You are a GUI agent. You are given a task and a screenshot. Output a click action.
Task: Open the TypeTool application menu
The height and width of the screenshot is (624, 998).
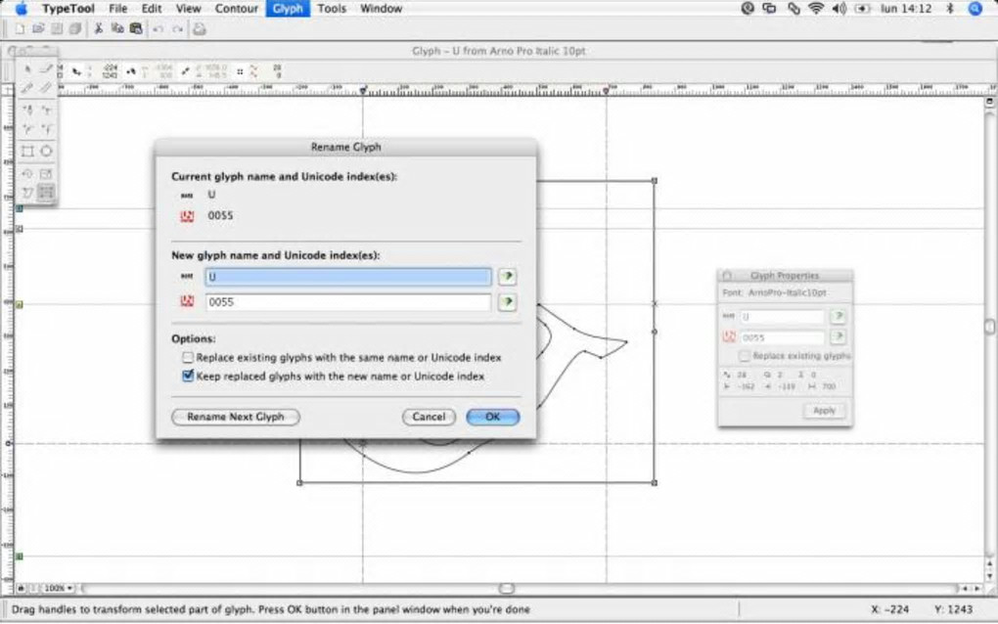pos(68,8)
